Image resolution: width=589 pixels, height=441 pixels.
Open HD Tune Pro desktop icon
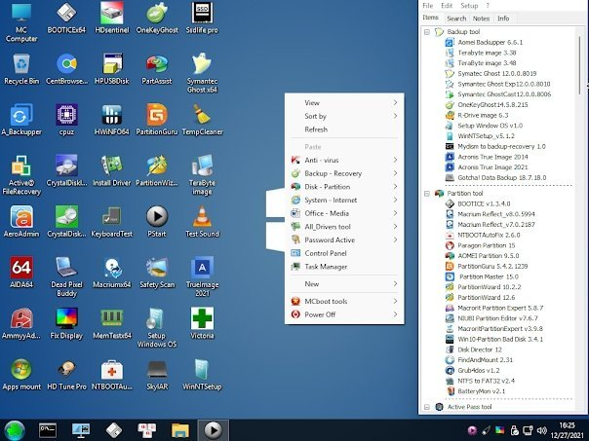pyautogui.click(x=66, y=375)
